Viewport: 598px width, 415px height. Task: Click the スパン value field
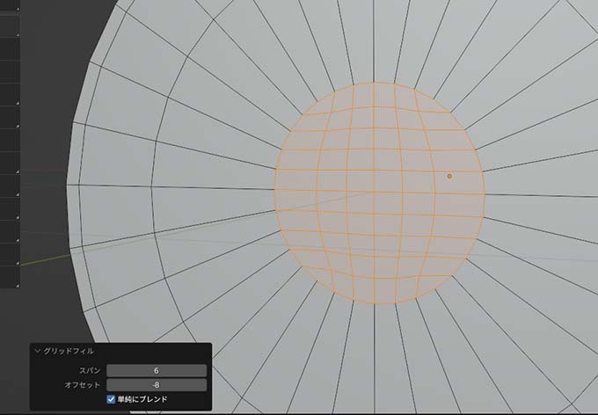click(157, 370)
